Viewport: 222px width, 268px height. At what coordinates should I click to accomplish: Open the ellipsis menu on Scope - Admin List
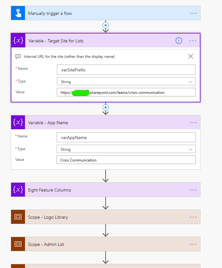(193, 244)
